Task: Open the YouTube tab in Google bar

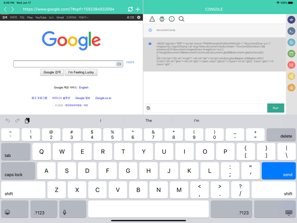Action: pyautogui.click(x=41, y=18)
